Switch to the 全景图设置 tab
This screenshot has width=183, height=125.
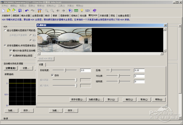pyautogui.click(x=38, y=15)
